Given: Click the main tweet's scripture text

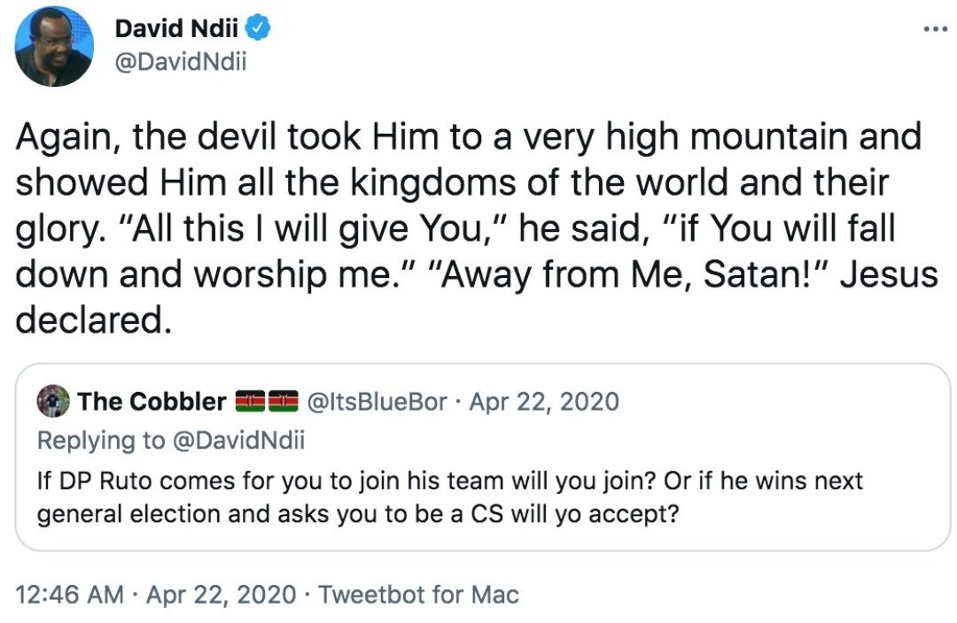Looking at the screenshot, I should point(477,228).
